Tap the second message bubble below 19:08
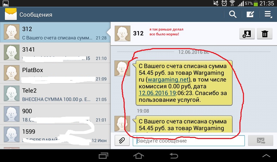This screenshot has width=277, height=162. (x=184, y=124)
